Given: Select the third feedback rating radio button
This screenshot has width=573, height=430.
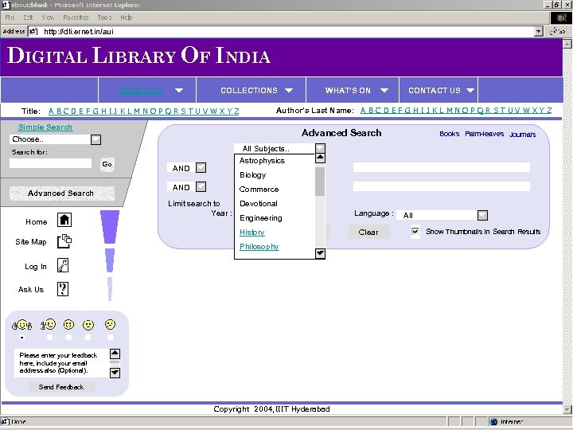Looking at the screenshot, I should pos(68,338).
